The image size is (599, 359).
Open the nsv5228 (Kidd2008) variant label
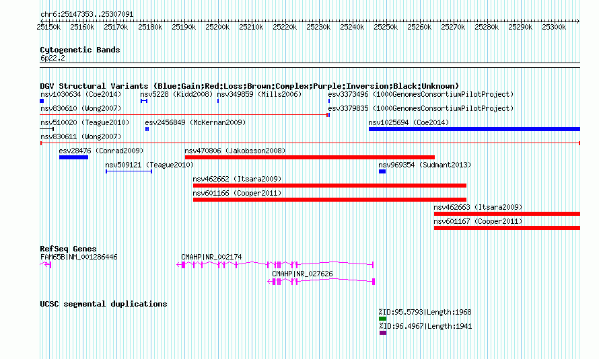point(176,94)
